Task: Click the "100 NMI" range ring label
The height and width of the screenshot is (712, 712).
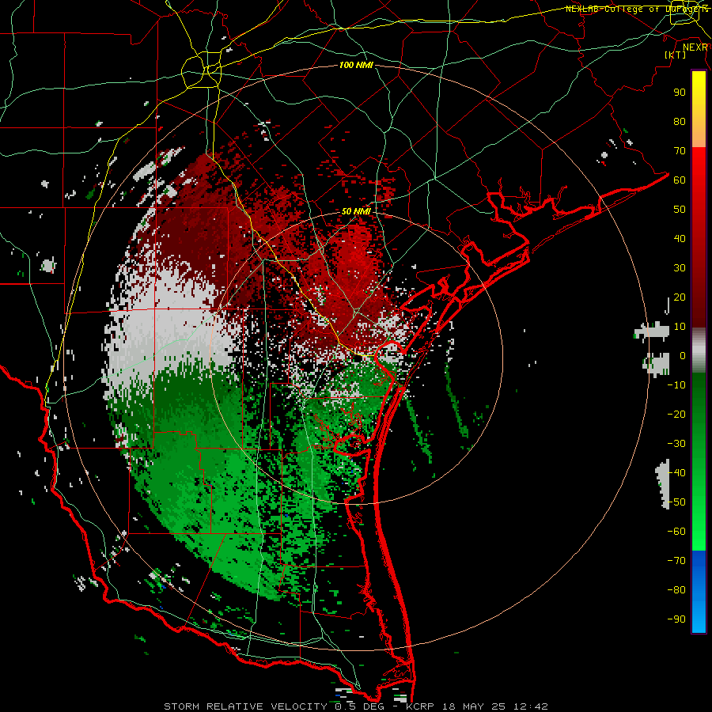Action: pyautogui.click(x=356, y=65)
